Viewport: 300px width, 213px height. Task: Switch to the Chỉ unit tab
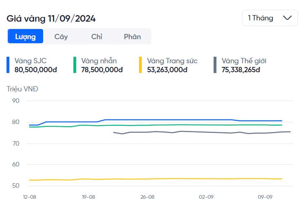click(97, 36)
